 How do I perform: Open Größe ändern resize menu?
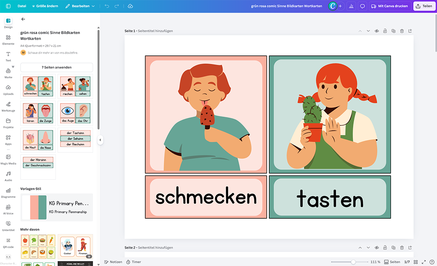pos(45,6)
